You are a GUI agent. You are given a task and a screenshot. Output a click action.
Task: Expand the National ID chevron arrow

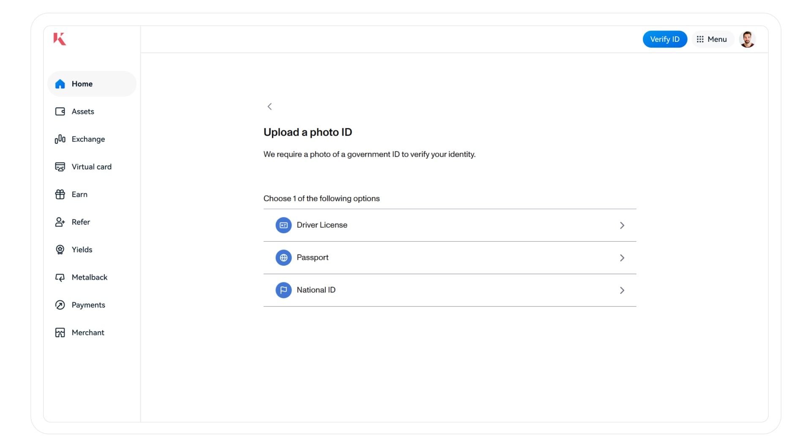point(622,290)
